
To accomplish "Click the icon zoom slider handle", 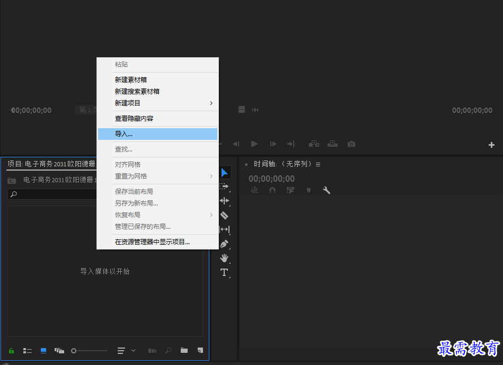I will pos(74,351).
